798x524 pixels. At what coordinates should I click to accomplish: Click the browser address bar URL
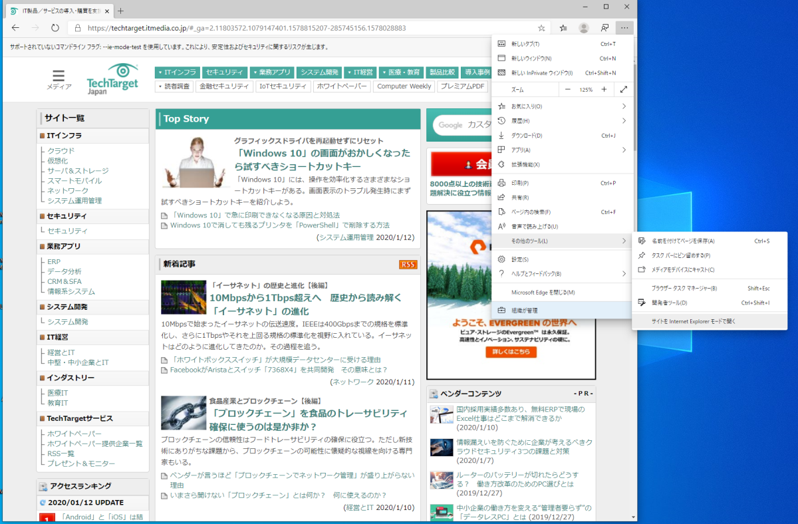click(246, 28)
